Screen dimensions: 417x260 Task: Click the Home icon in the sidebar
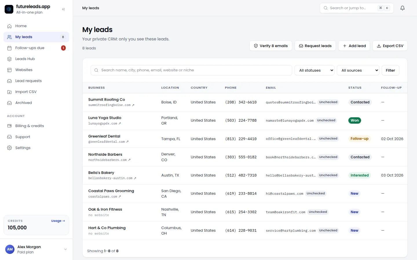(x=10, y=26)
